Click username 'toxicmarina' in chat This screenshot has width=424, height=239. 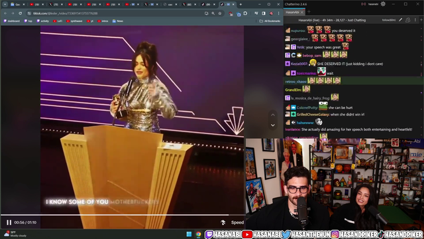pos(306,73)
